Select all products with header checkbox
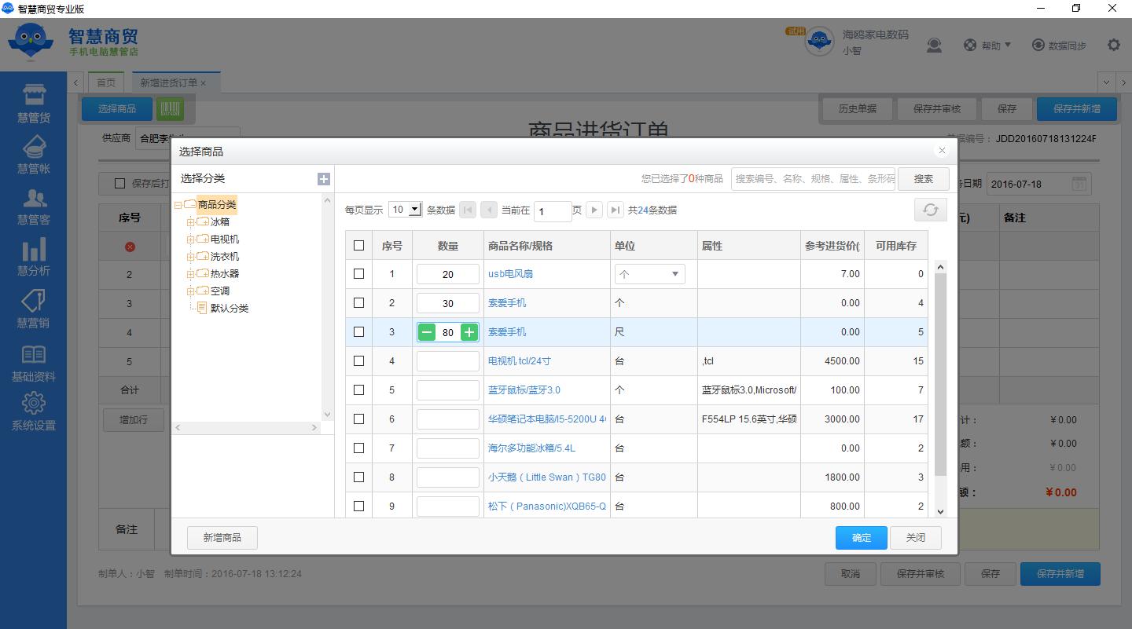The width and height of the screenshot is (1132, 629). coord(359,246)
